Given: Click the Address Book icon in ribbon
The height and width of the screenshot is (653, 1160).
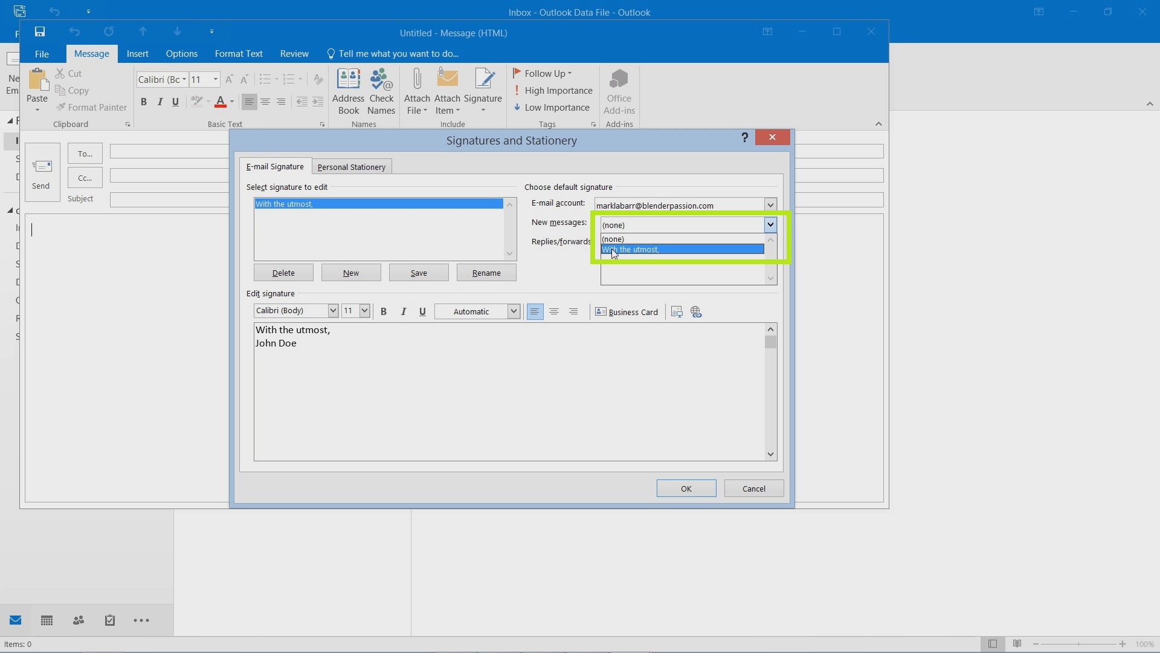Looking at the screenshot, I should click(x=348, y=90).
